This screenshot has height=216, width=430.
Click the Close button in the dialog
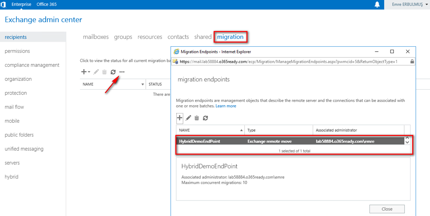pyautogui.click(x=387, y=209)
